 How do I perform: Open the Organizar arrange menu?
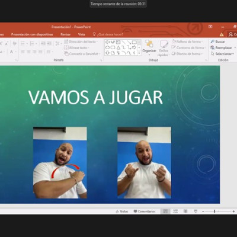(x=149, y=47)
